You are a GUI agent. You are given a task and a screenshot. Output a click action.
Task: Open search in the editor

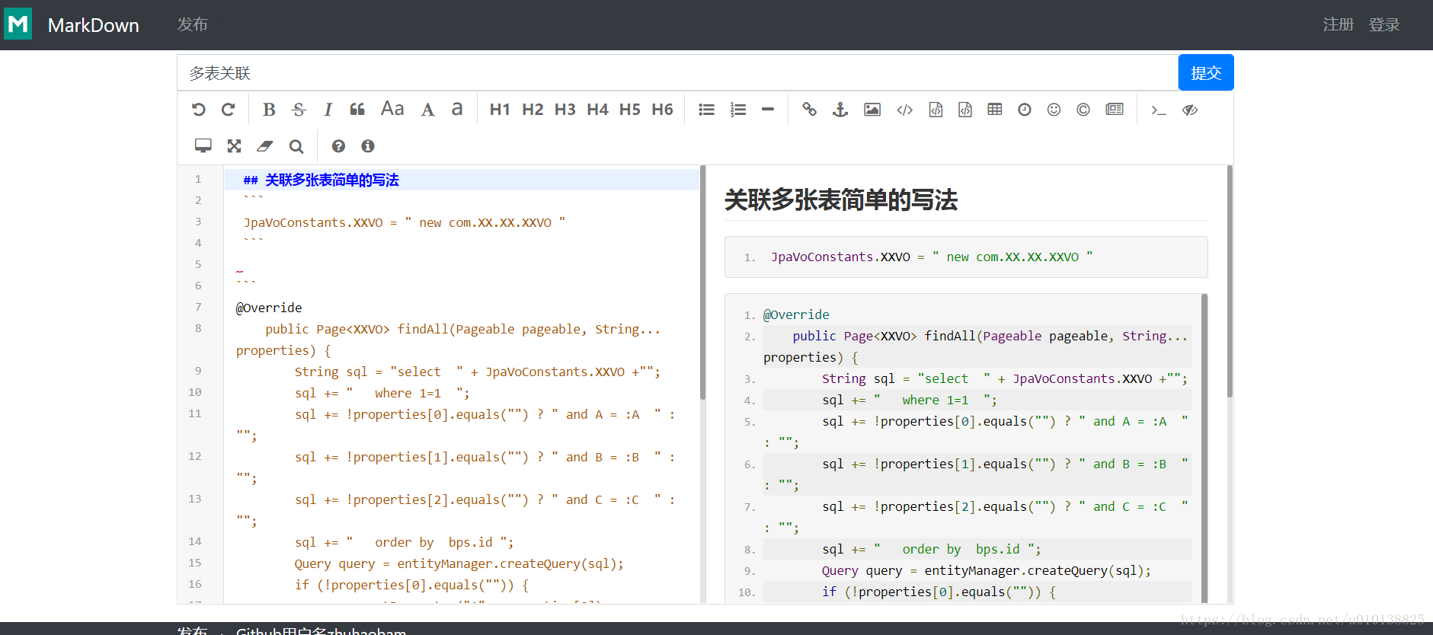pos(296,145)
